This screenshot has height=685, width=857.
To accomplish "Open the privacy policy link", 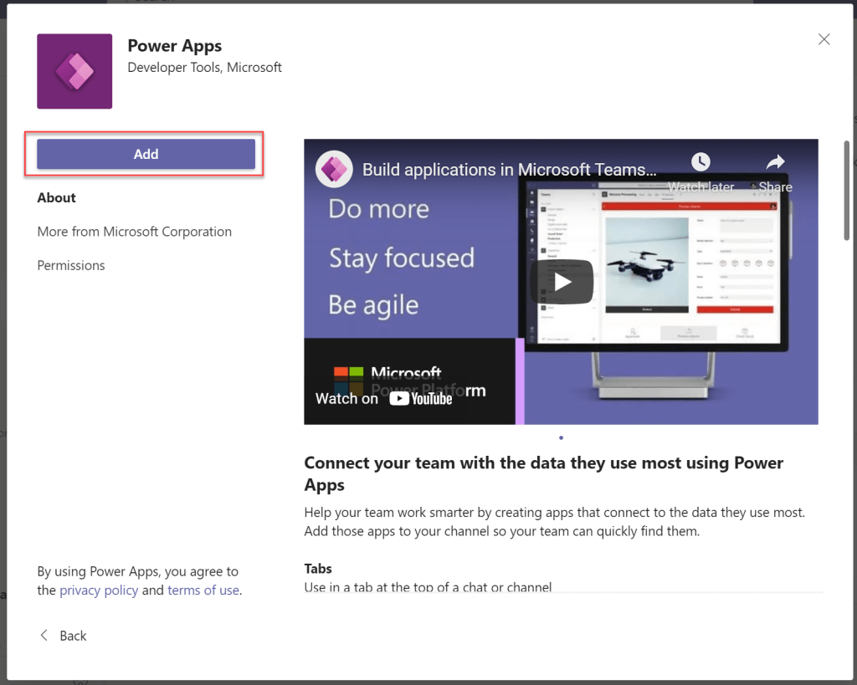I will pyautogui.click(x=98, y=590).
